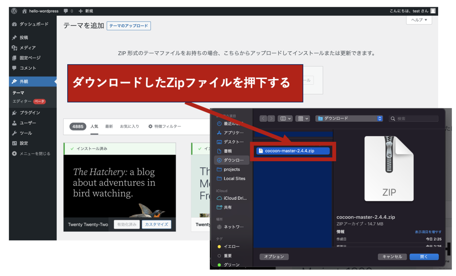
Task: Focus the 検索 search field
Action: click(413, 119)
